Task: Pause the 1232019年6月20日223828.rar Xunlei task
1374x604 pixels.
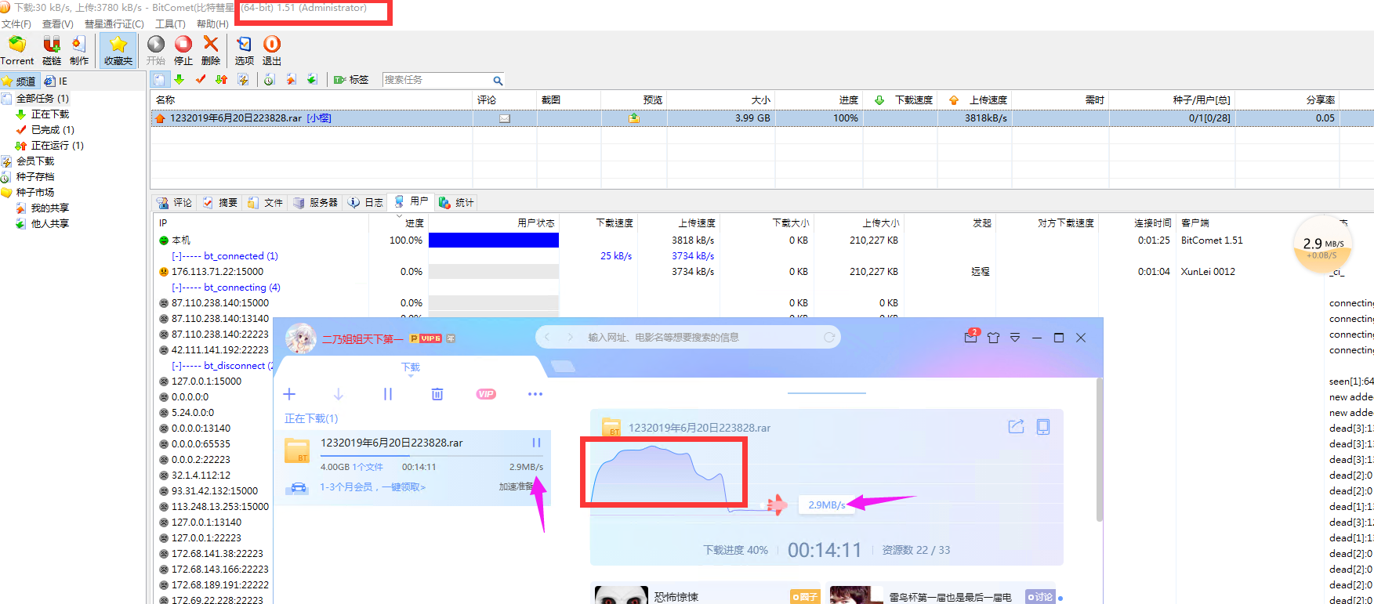Action: pyautogui.click(x=536, y=443)
